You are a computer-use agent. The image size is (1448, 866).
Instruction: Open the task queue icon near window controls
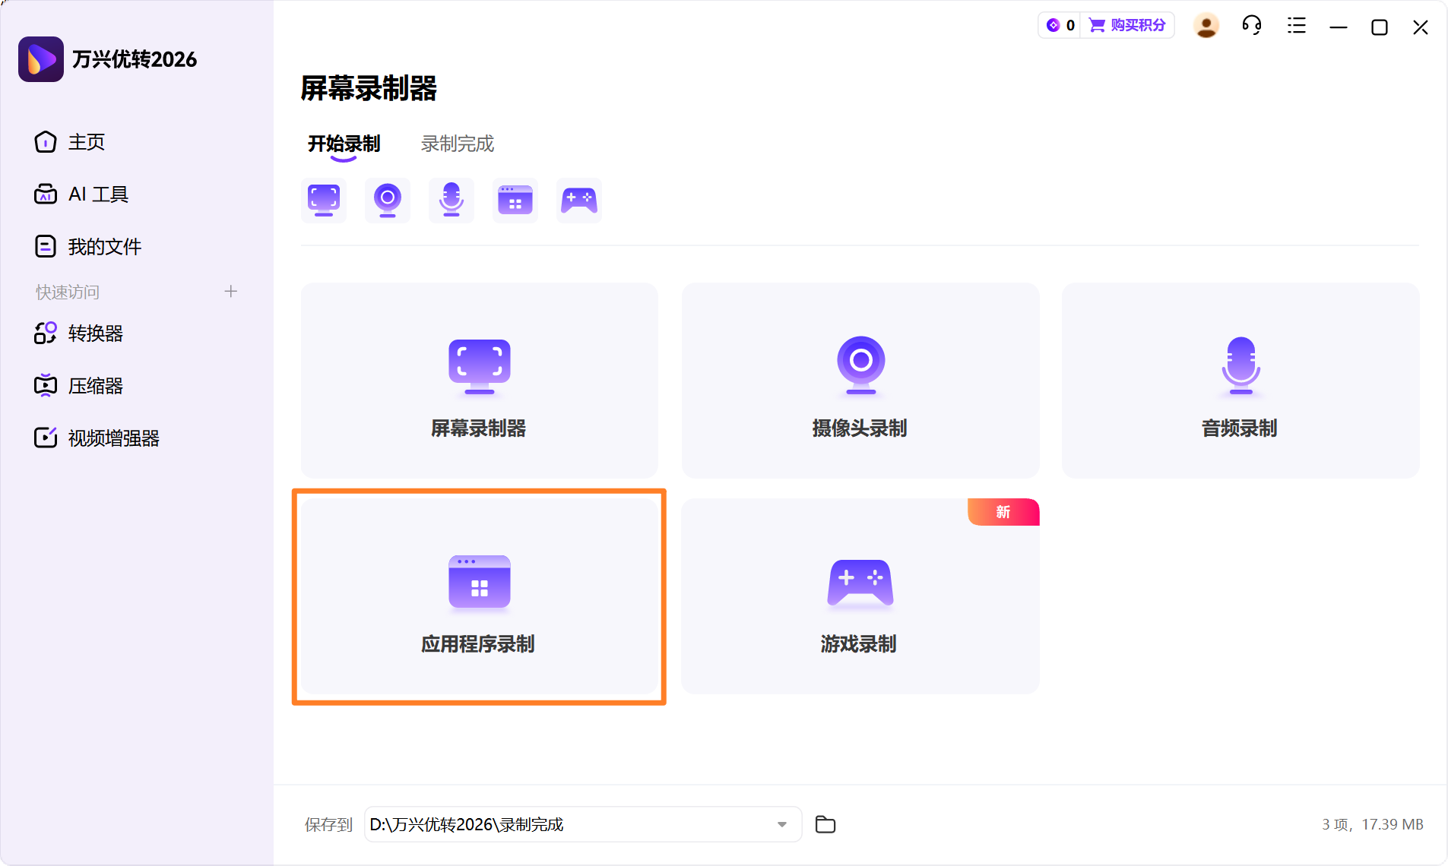1296,25
